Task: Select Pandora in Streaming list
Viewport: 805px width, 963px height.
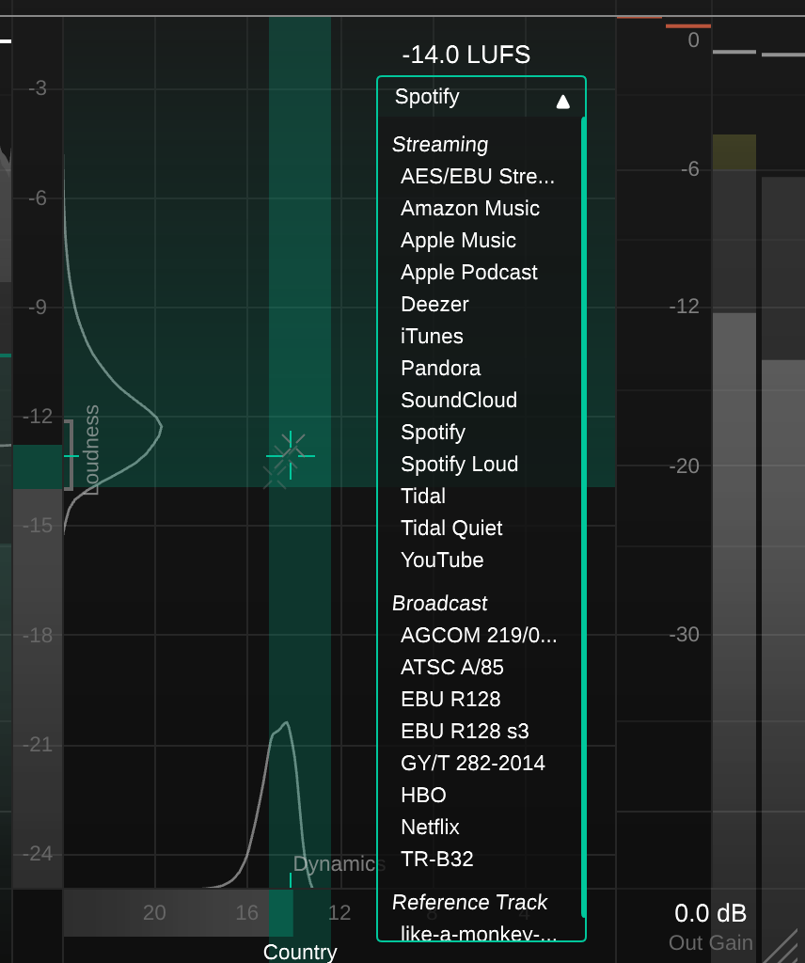Action: pyautogui.click(x=440, y=368)
